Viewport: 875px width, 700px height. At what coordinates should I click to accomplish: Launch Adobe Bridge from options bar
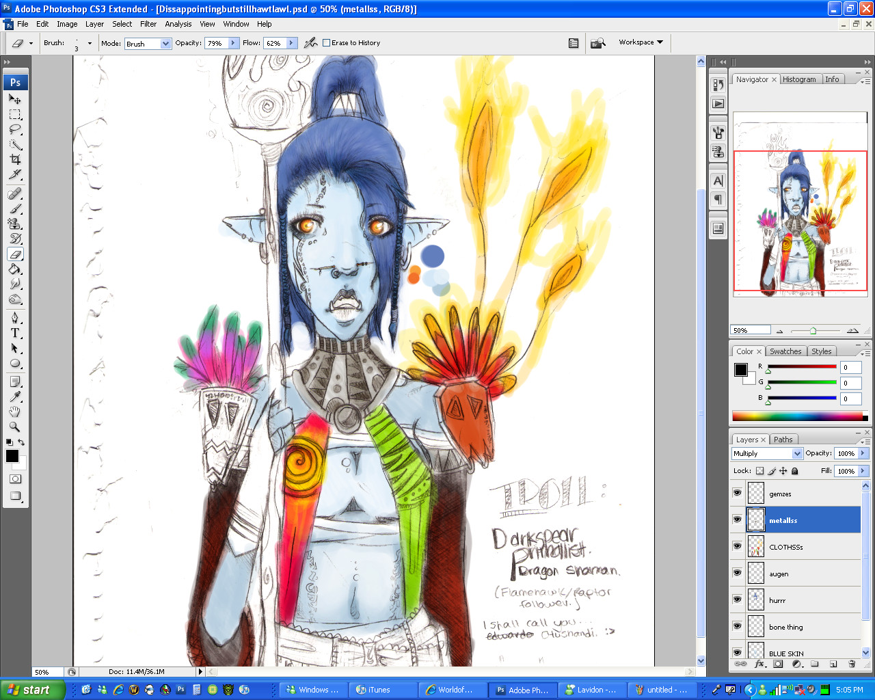tap(598, 43)
